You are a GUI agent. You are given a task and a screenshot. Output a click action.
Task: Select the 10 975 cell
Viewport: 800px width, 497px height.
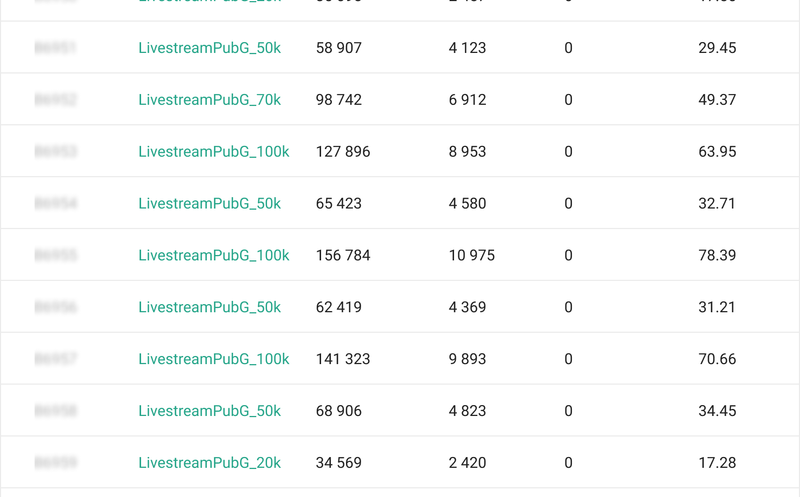[x=472, y=256]
